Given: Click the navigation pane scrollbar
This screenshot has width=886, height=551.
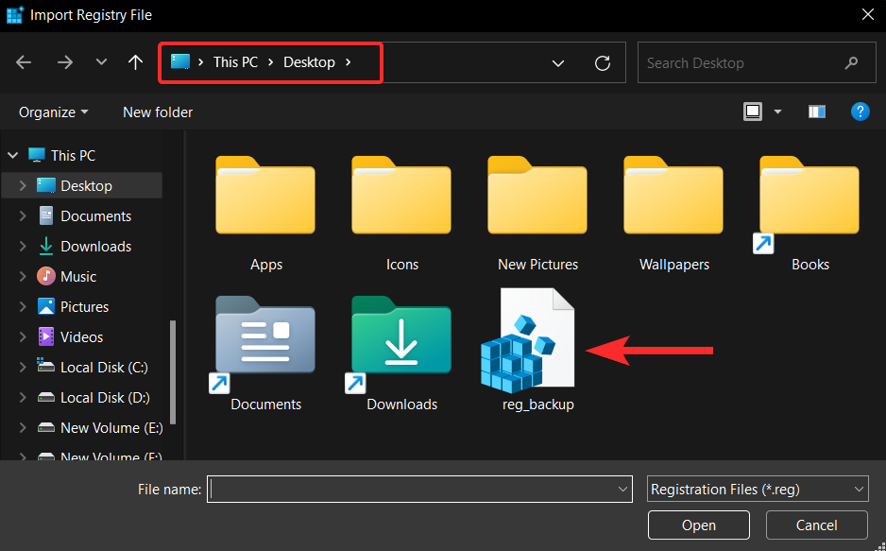Looking at the screenshot, I should coord(173,371).
